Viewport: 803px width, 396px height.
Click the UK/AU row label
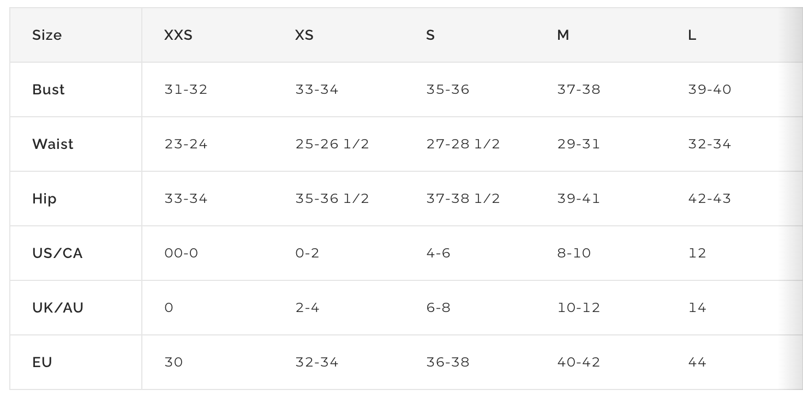coord(58,308)
